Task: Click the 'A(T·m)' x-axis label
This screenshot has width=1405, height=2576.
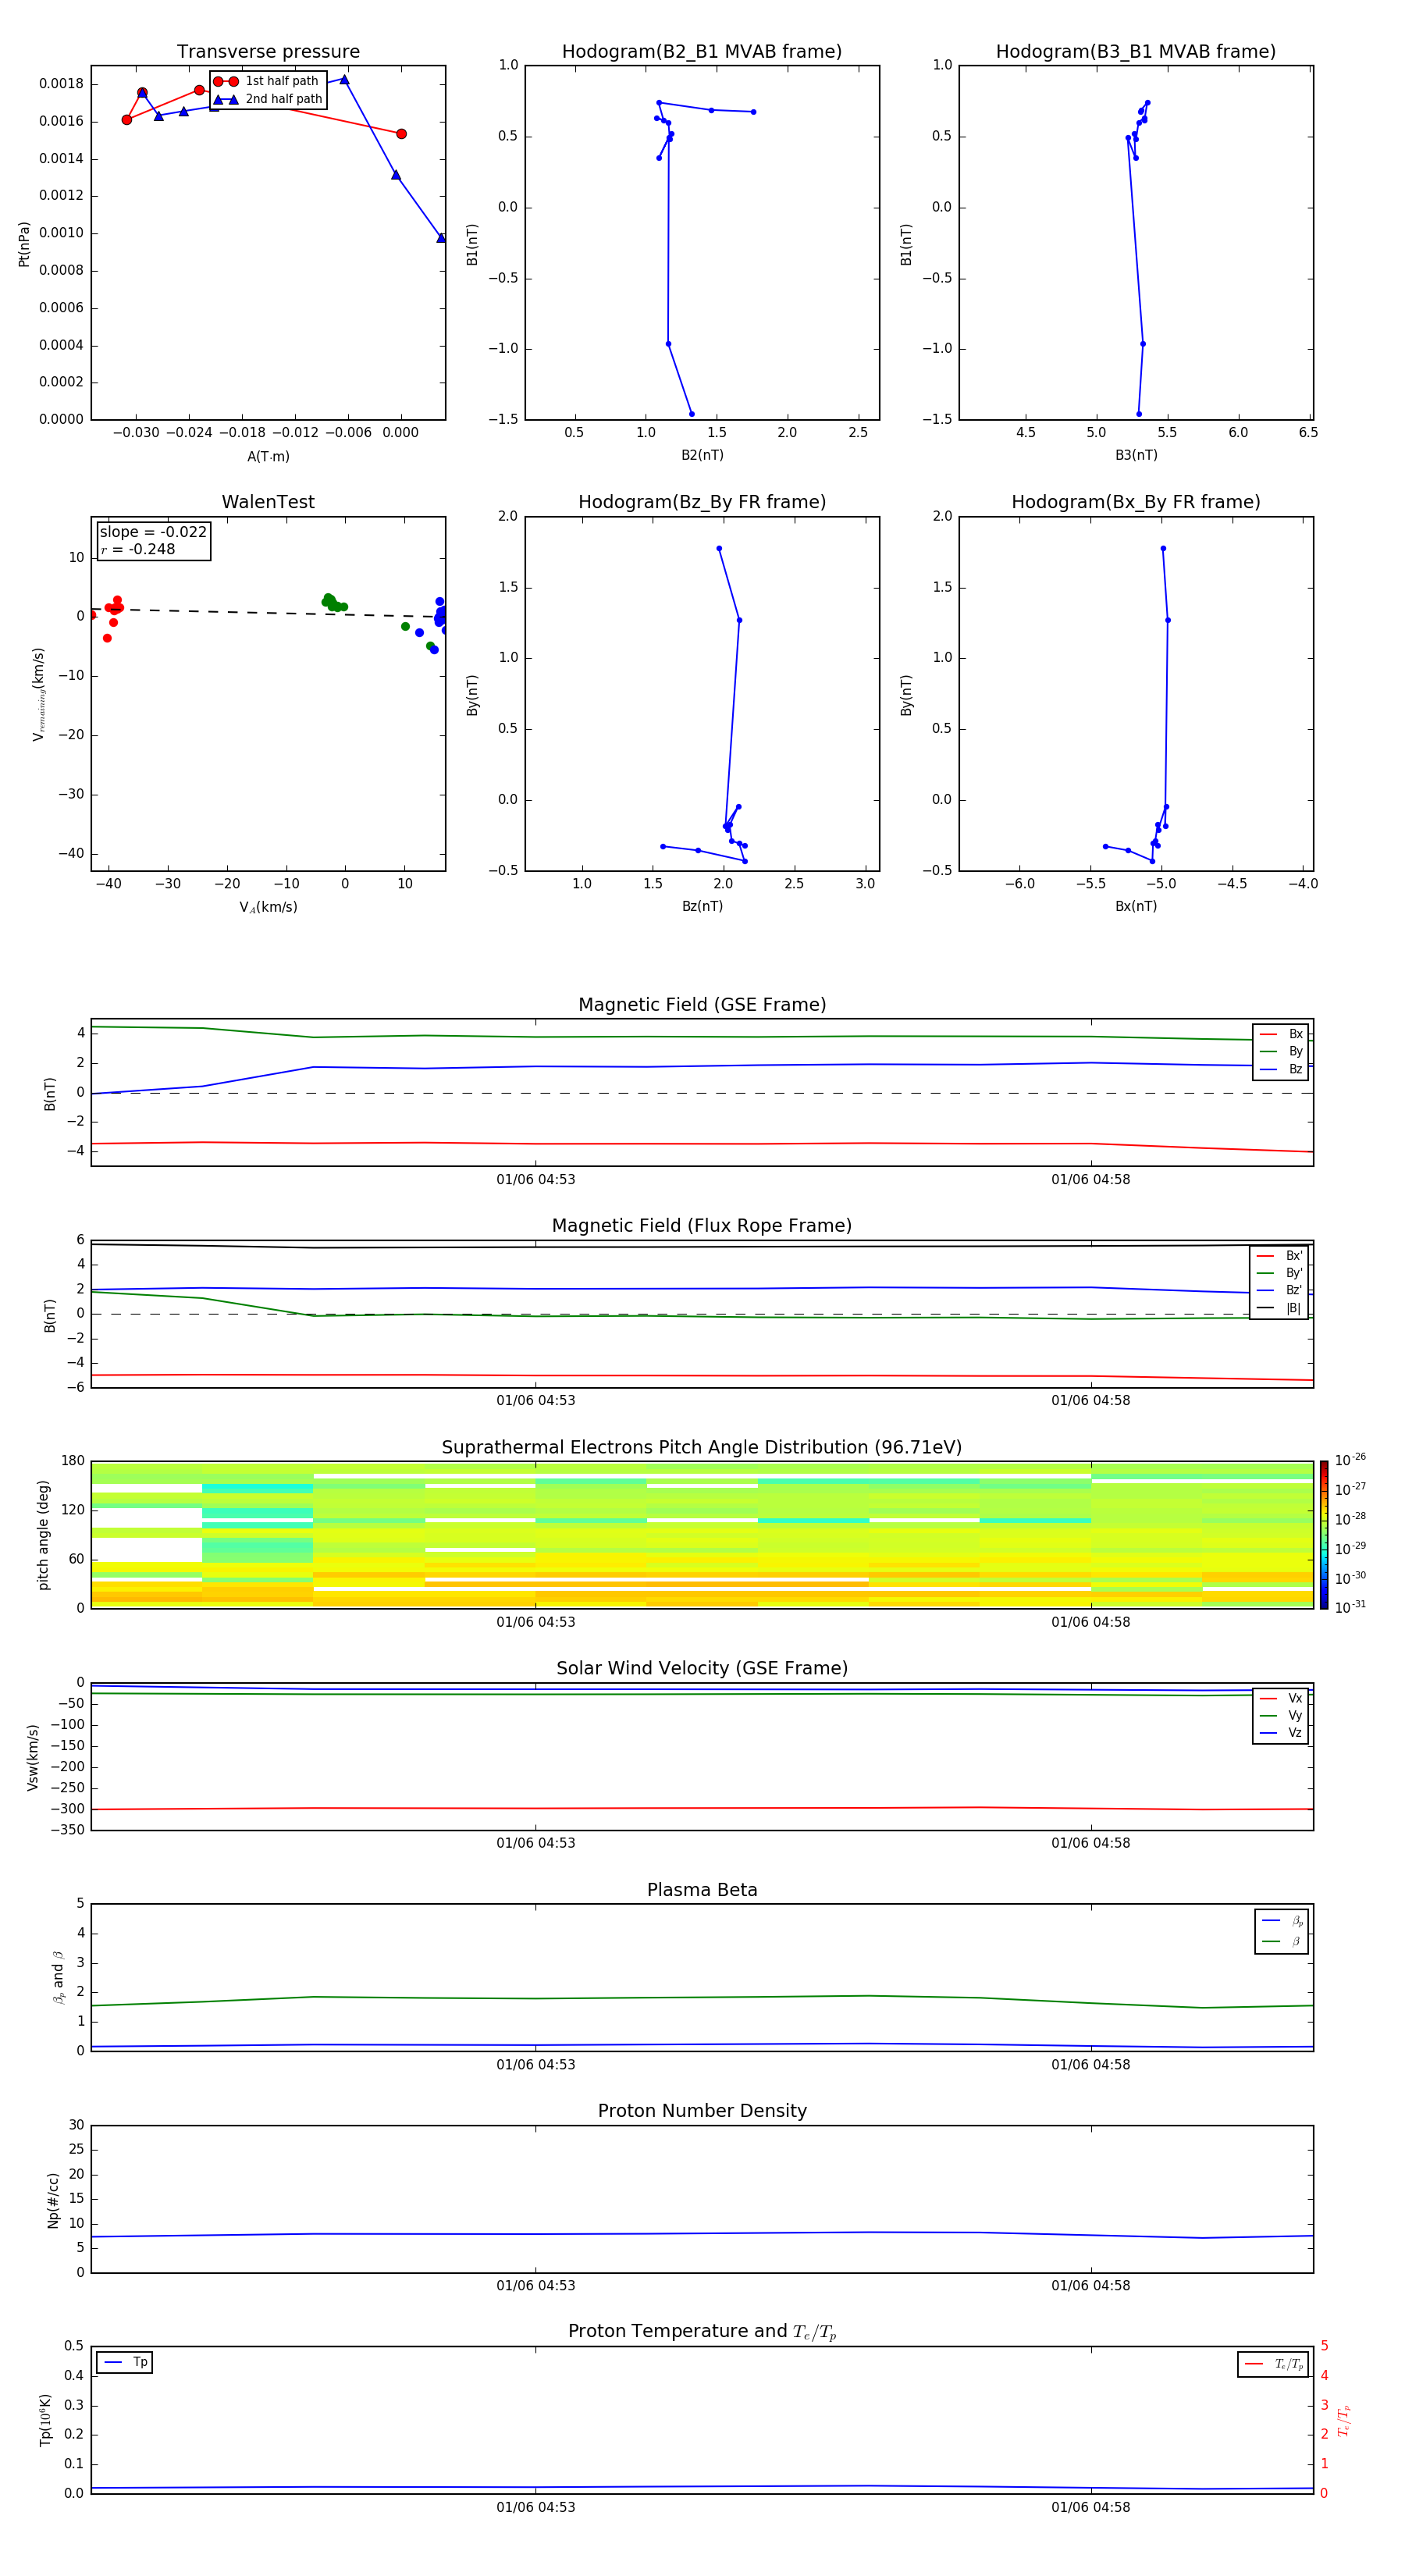Action: point(268,457)
